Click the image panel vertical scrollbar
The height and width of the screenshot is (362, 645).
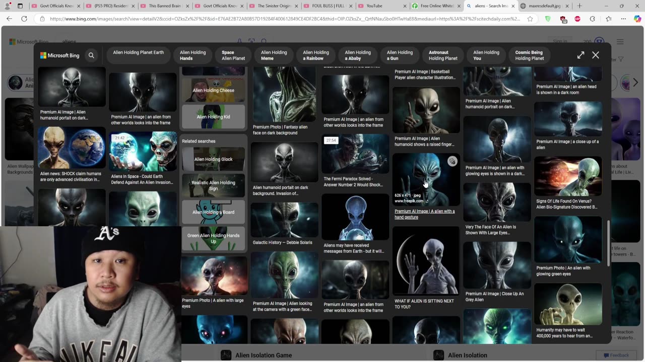(x=608, y=243)
